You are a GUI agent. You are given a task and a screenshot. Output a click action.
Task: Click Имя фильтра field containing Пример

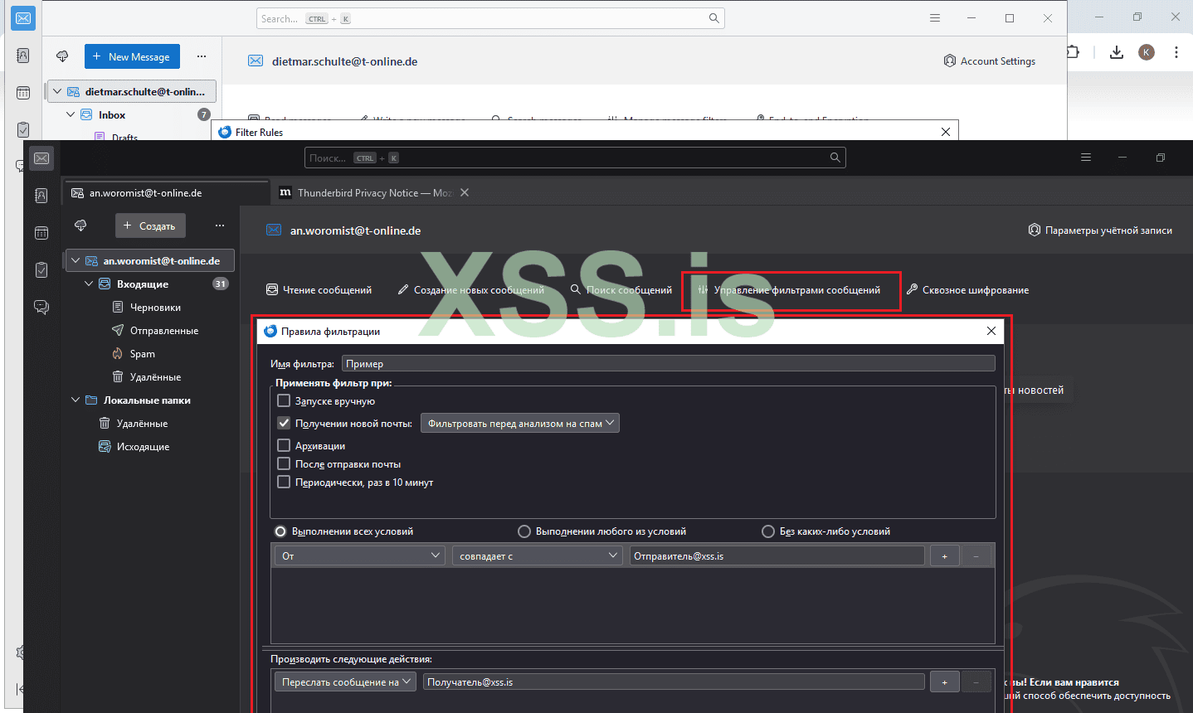click(668, 363)
